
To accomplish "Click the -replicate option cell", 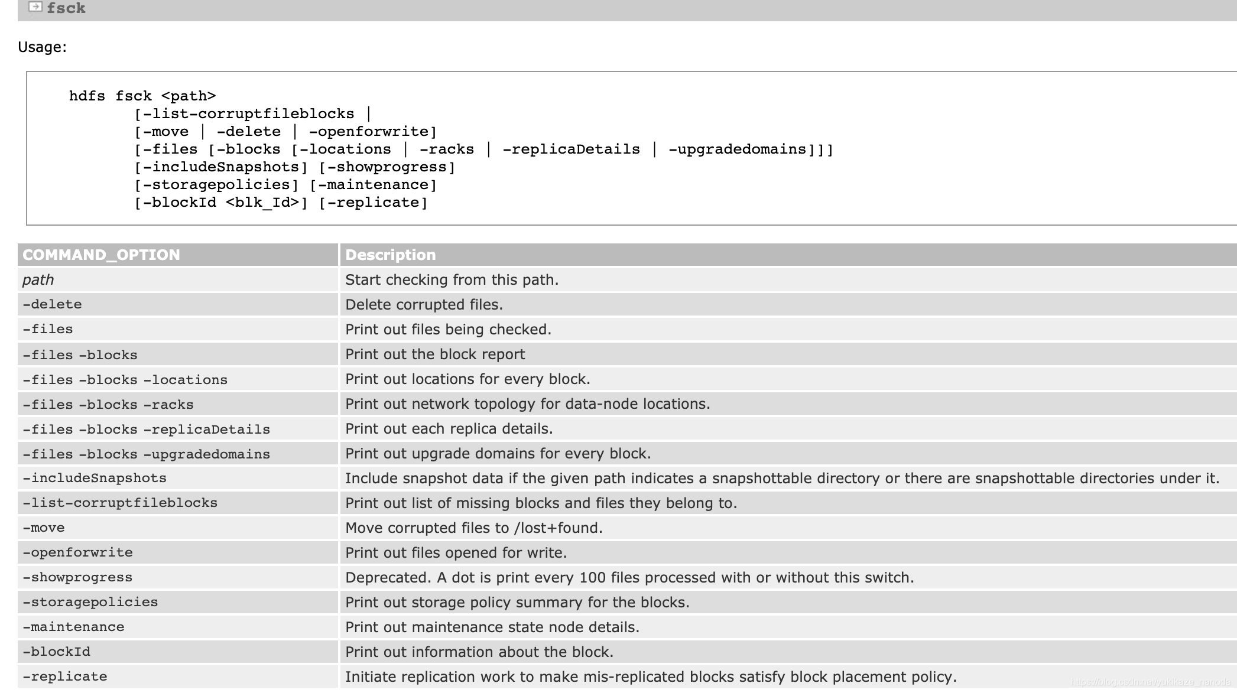I will click(65, 676).
